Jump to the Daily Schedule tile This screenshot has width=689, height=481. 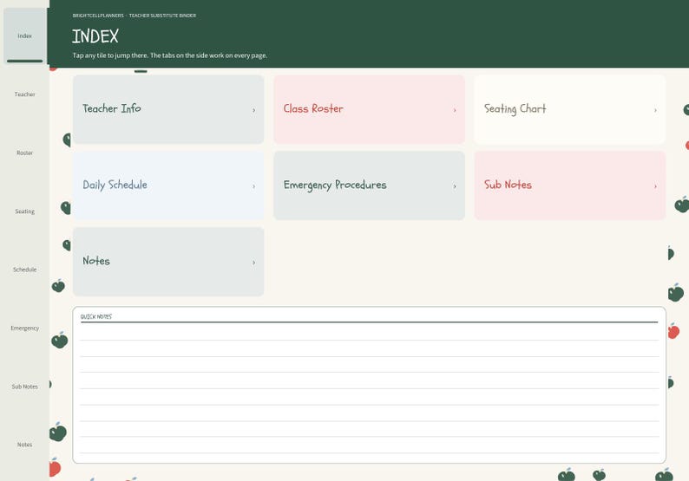tap(168, 185)
